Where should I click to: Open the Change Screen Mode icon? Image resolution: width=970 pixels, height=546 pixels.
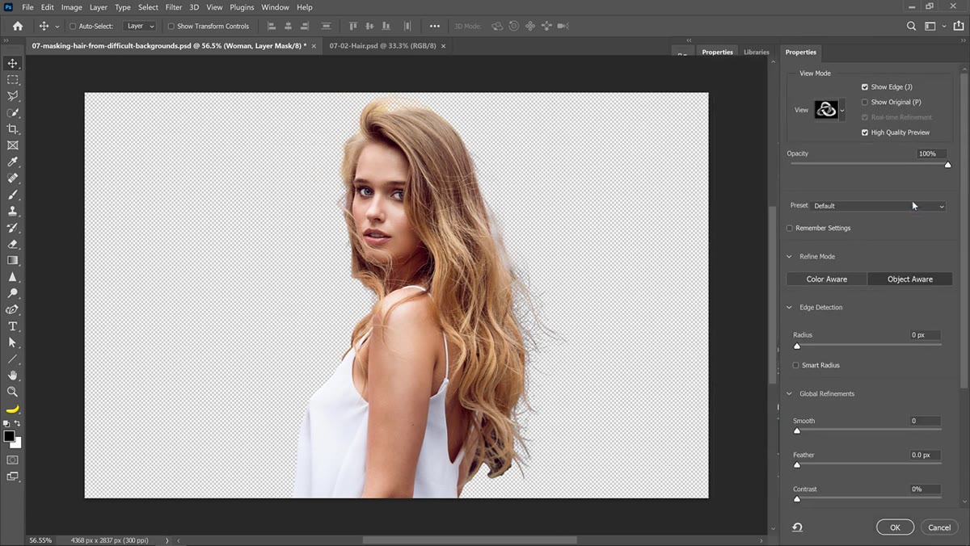point(12,477)
